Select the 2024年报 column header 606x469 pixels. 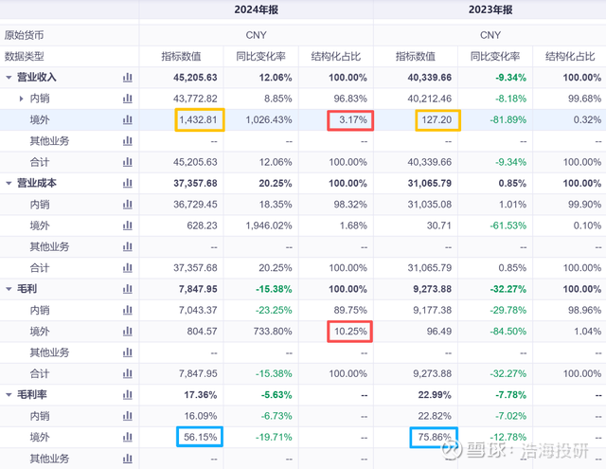click(256, 10)
